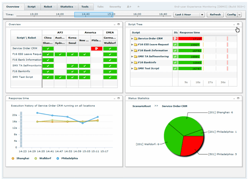Viewport: 249px width, 179px height.
Task: Toggle Philadelphia series in chart legend
Action: (x=67, y=158)
